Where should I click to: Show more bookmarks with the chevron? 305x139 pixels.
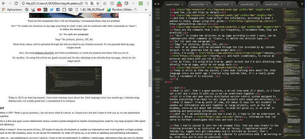pos(146,10)
